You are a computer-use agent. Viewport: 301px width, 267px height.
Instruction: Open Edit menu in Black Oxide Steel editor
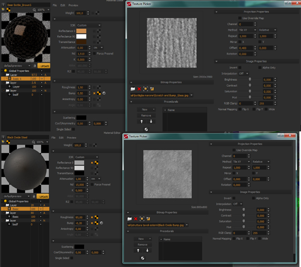(61, 138)
